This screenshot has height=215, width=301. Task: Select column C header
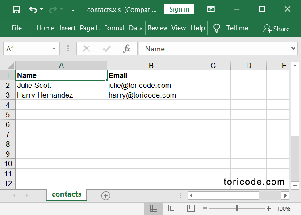tap(213, 66)
